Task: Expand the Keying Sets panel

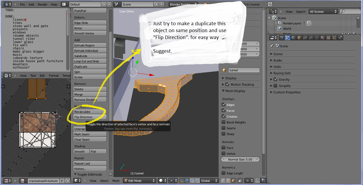Action: click(x=282, y=73)
